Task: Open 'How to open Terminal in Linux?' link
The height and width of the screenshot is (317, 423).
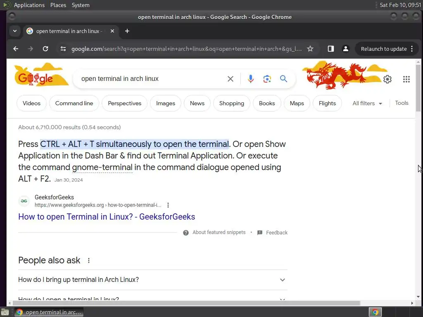Action: 107,217
